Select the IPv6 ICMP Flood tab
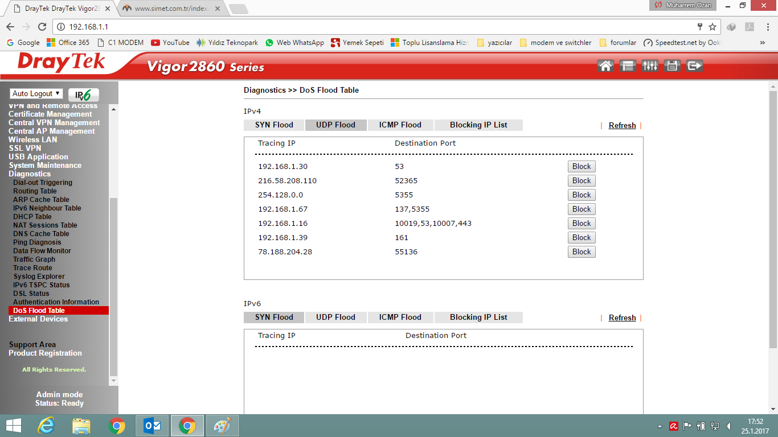This screenshot has width=778, height=437. coord(400,318)
